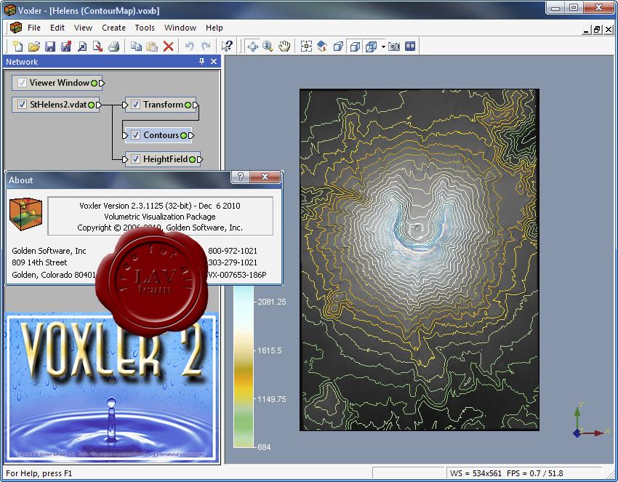
Task: Click the wireframe cube projection icon
Action: [371, 47]
